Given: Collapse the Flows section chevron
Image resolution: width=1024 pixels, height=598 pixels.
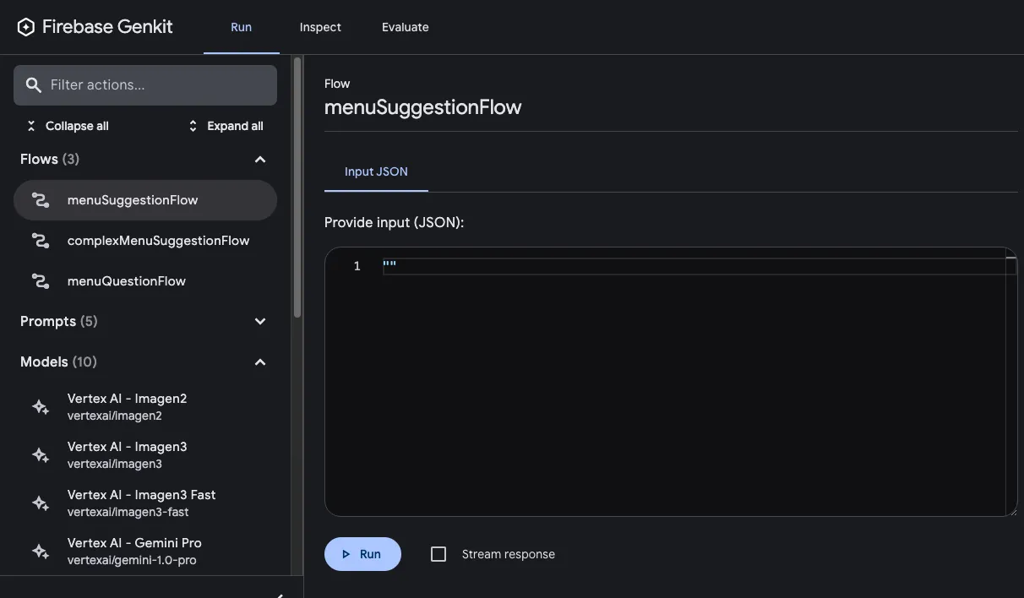Looking at the screenshot, I should click(260, 160).
